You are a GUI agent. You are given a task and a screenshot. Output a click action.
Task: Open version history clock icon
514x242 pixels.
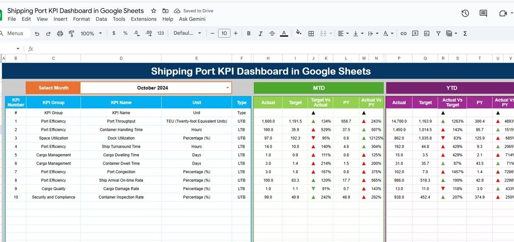pos(465,14)
